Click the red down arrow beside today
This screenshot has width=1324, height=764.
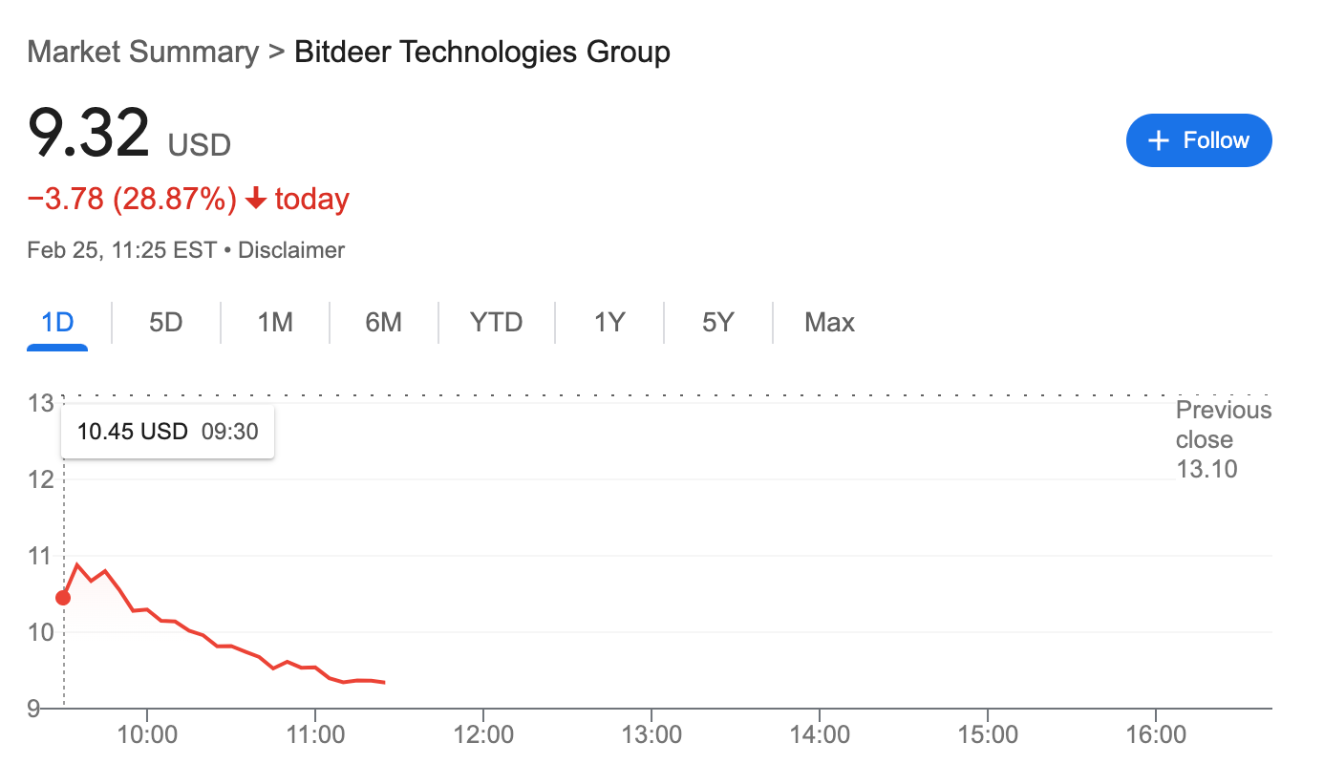(x=255, y=200)
